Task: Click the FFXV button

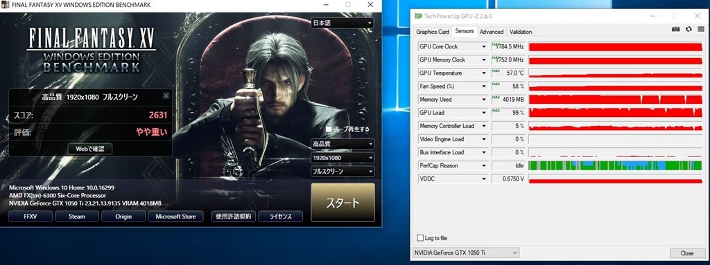Action: 31,217
